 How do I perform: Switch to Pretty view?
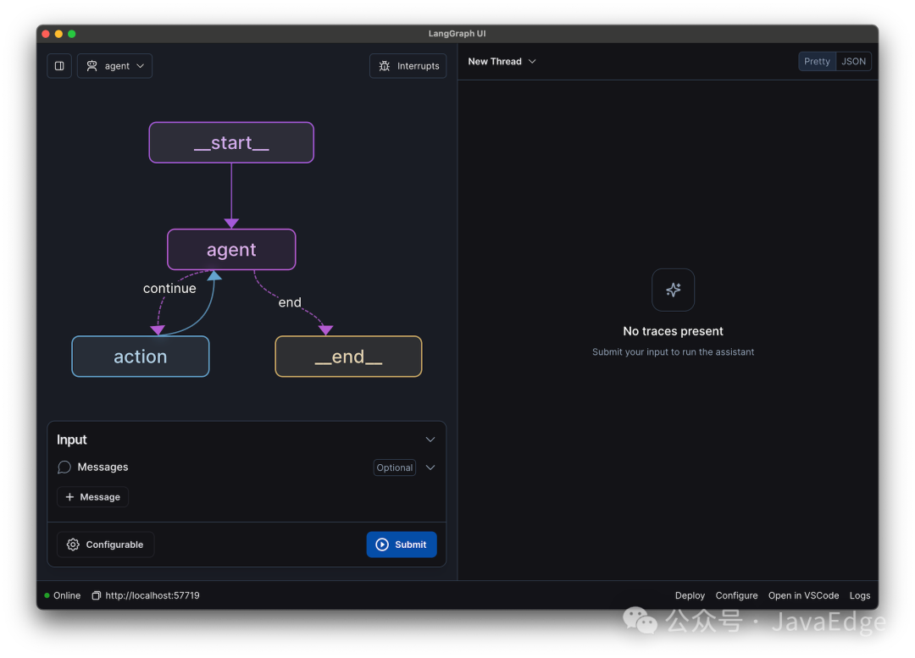pyautogui.click(x=817, y=61)
